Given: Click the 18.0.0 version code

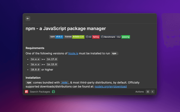Looking at the screenshot, I should [35, 70].
